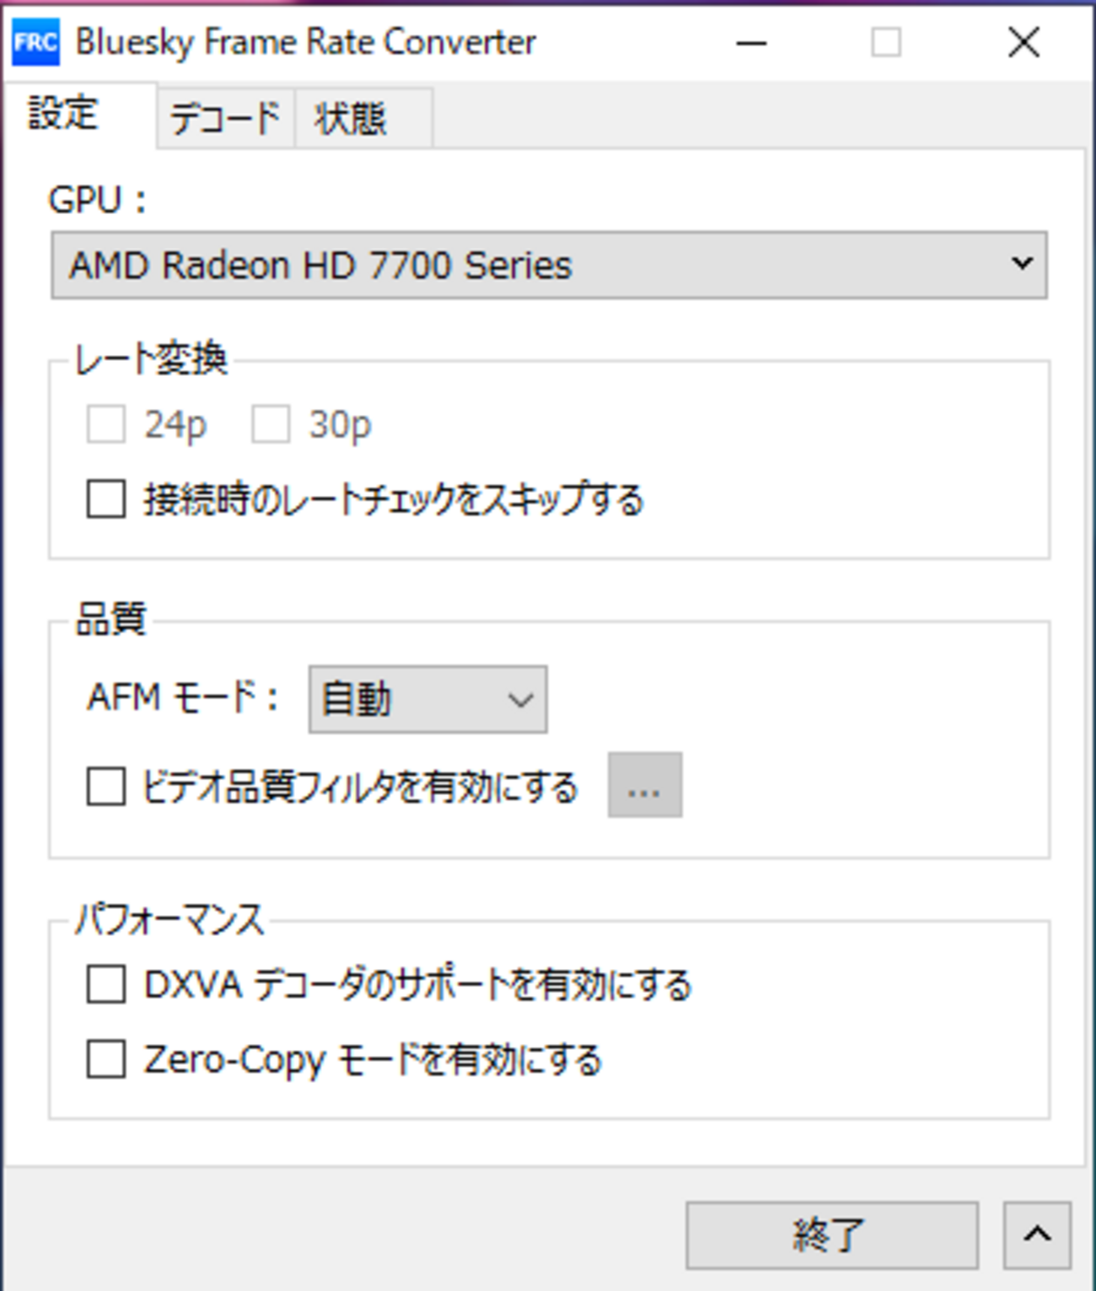Open video quality filter options (…) button
Screen dimensions: 1096x1291
tap(645, 785)
